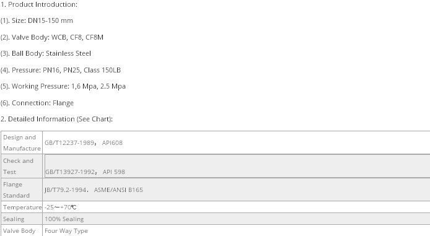
Task: Click the 'Check and Test' row label
Action: 22,166
